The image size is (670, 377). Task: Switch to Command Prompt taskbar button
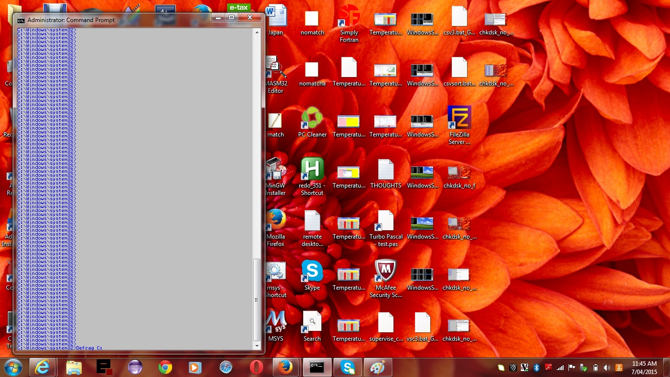point(317,367)
